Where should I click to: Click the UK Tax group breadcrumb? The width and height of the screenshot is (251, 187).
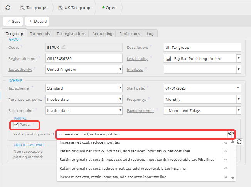coord(74,8)
